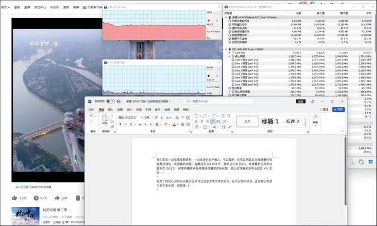
Task: Click the bullet list icon in Word
Action: 196,116
